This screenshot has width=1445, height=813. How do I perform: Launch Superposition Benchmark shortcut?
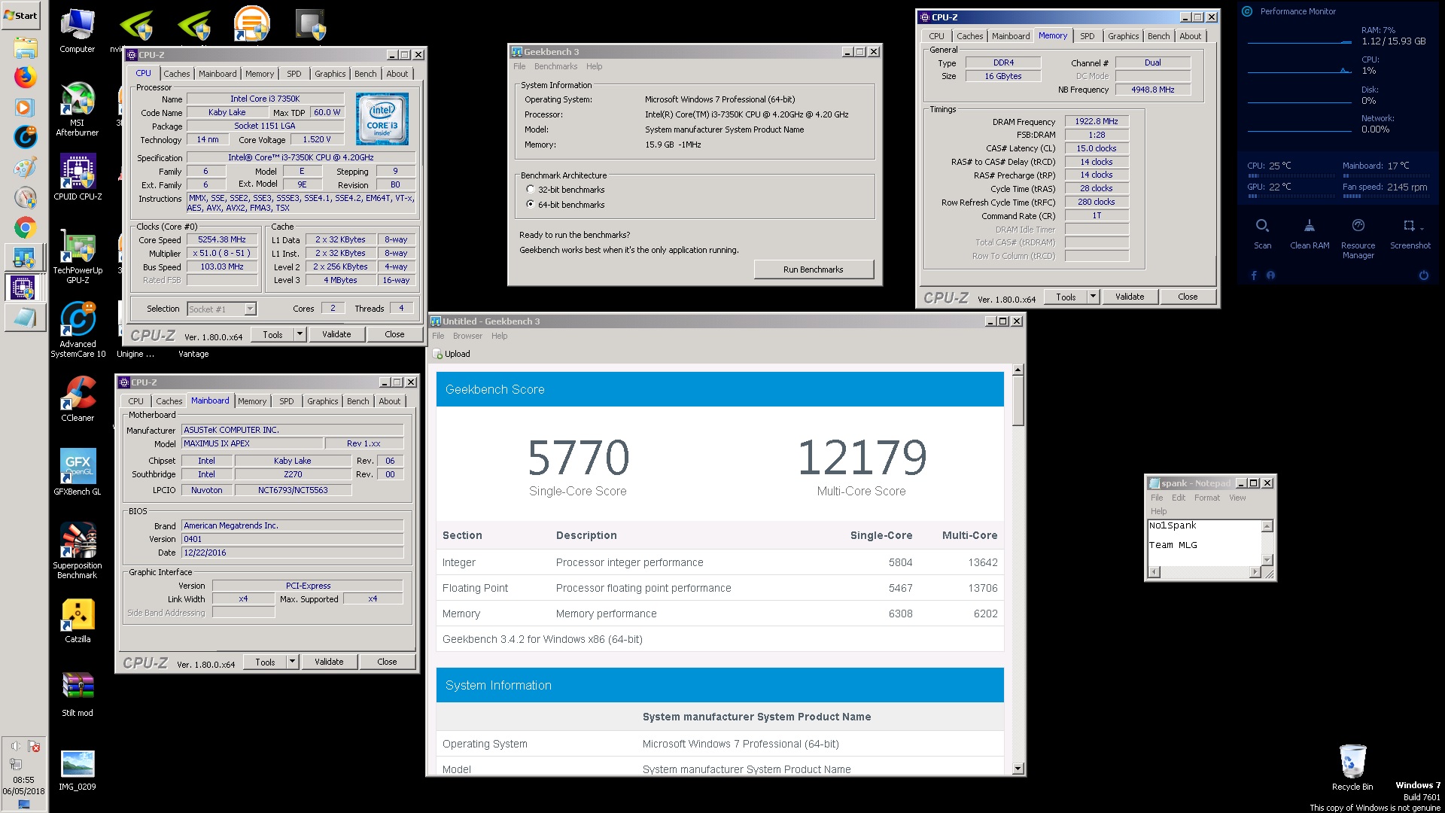coord(77,551)
